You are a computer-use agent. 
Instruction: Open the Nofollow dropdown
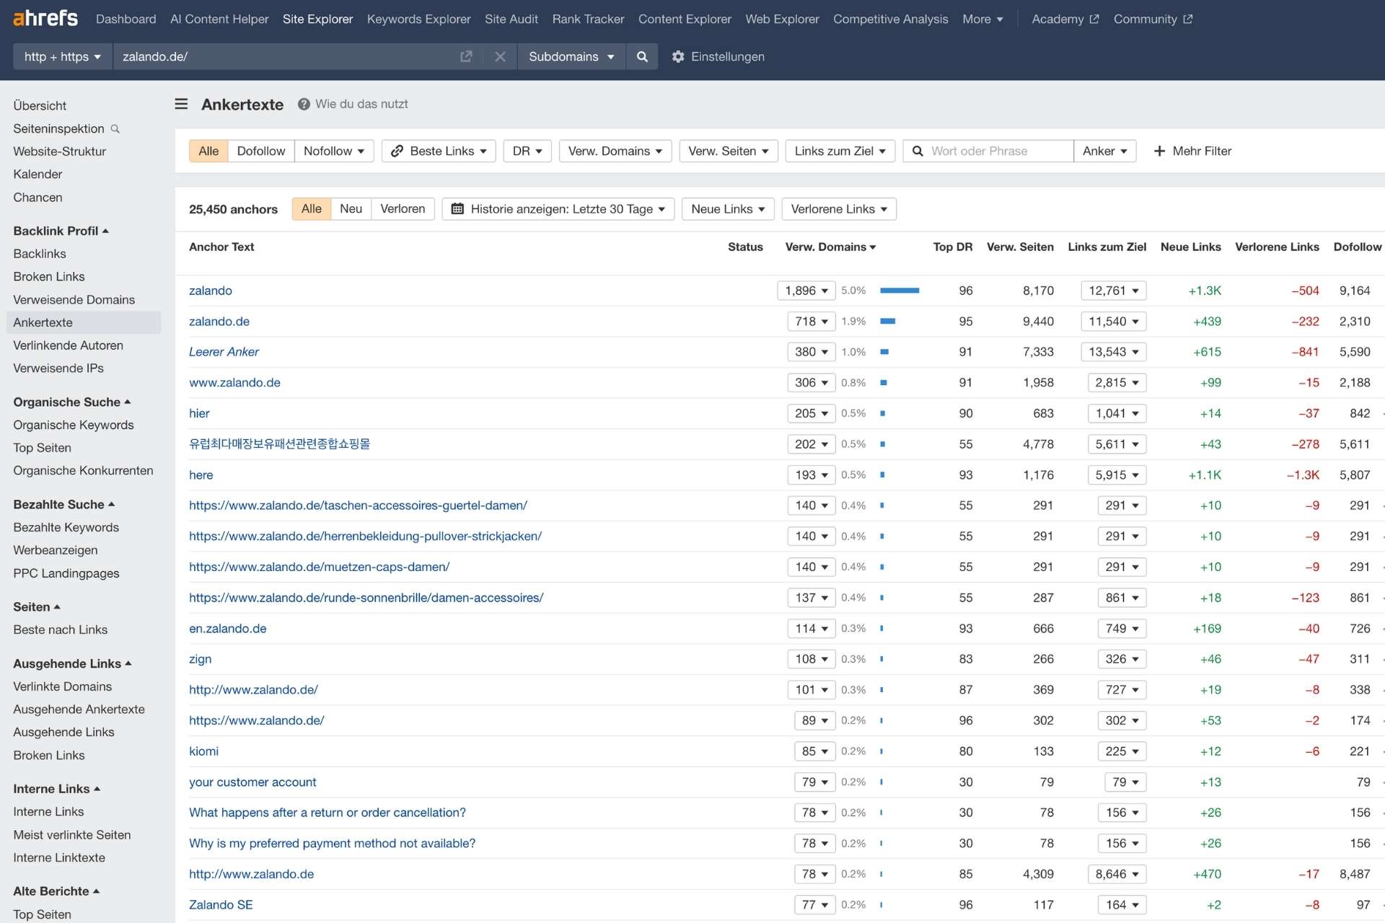[334, 151]
